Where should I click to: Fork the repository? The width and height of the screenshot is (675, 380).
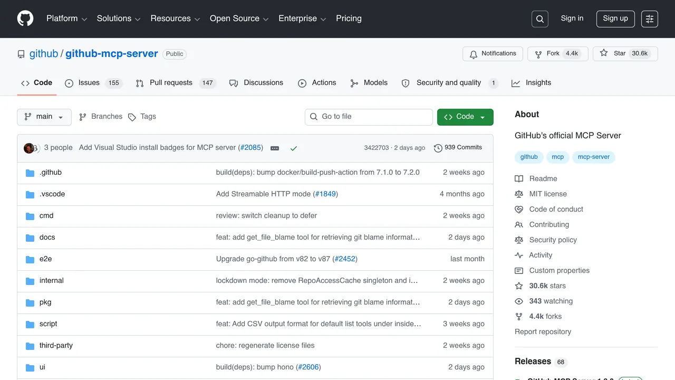[x=558, y=54]
